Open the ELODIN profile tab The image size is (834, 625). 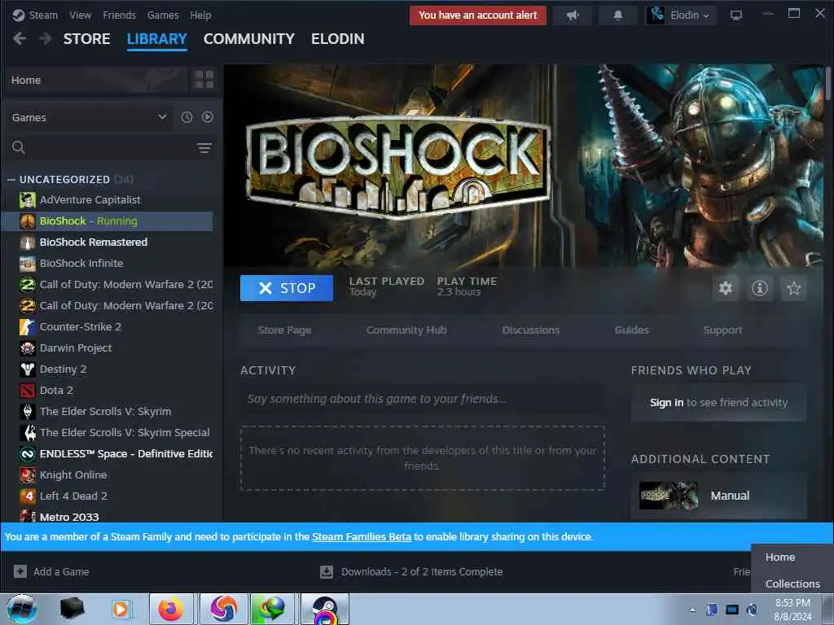pyautogui.click(x=338, y=39)
